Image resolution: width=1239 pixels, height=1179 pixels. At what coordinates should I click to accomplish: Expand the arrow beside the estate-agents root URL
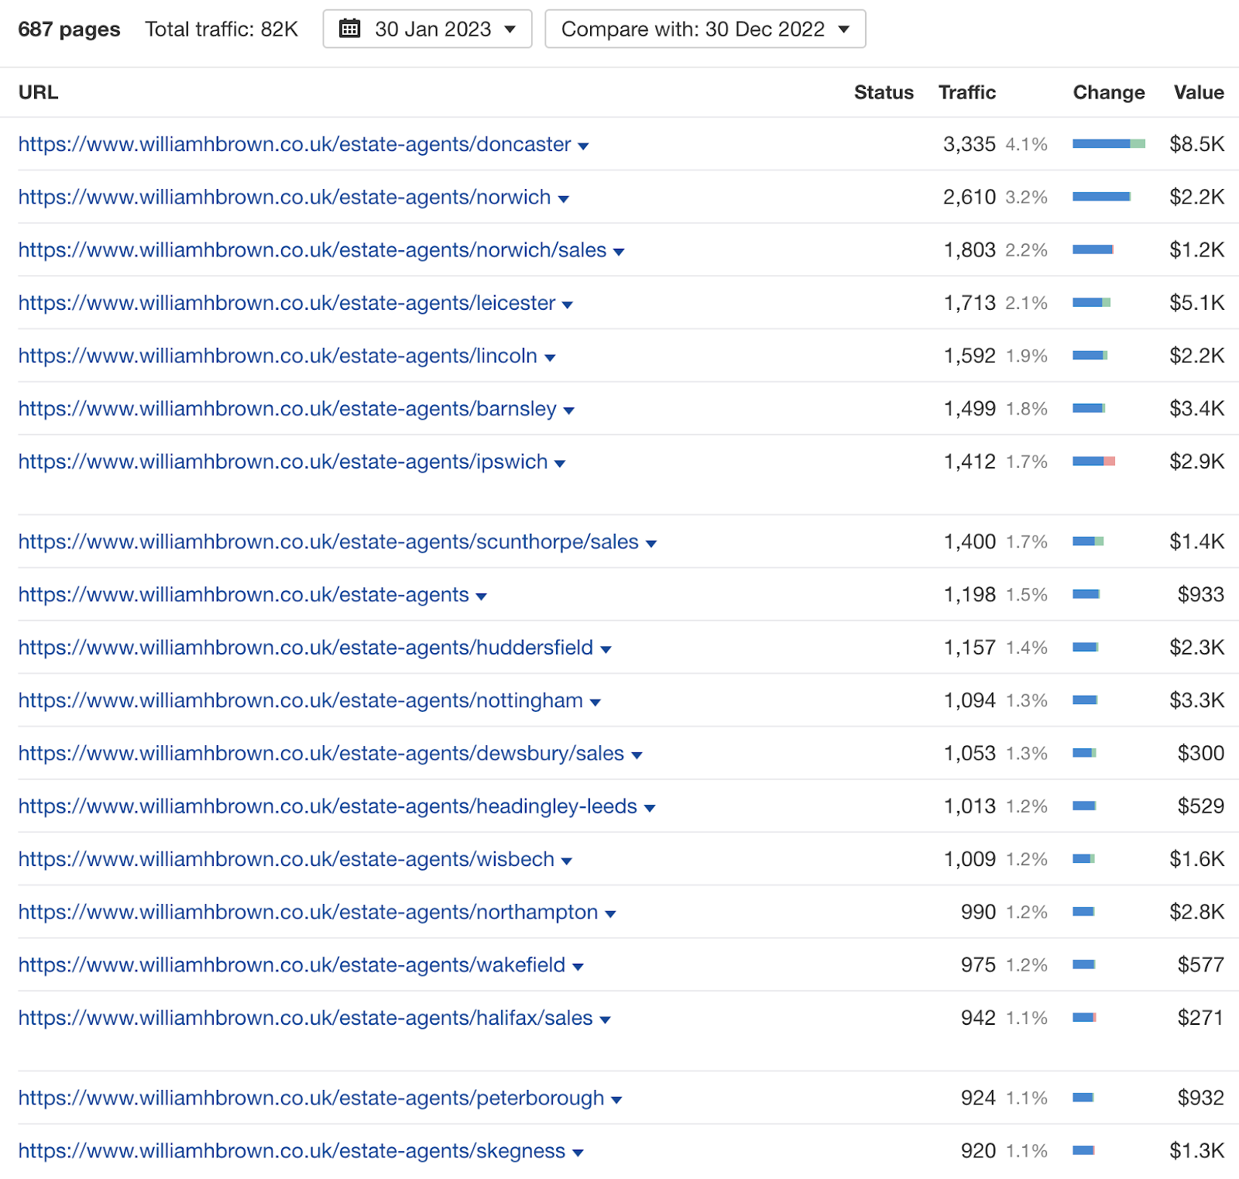tap(482, 596)
